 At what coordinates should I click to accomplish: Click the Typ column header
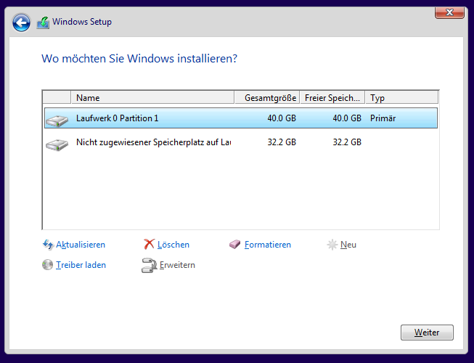[401, 97]
